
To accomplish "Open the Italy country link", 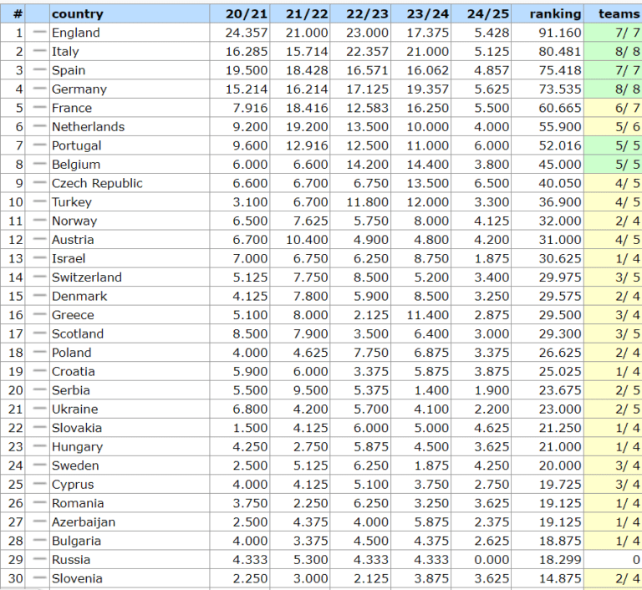I will pos(65,52).
